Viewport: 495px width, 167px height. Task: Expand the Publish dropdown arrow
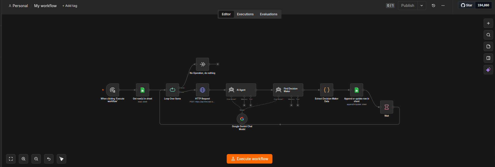(422, 6)
